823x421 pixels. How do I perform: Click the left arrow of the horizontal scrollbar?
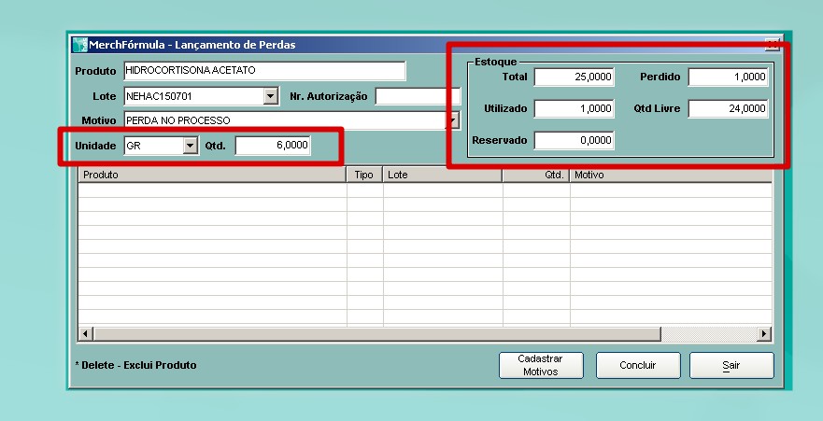(x=86, y=333)
